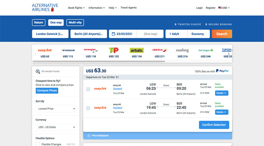Open the Travel Agents page

point(128,8)
